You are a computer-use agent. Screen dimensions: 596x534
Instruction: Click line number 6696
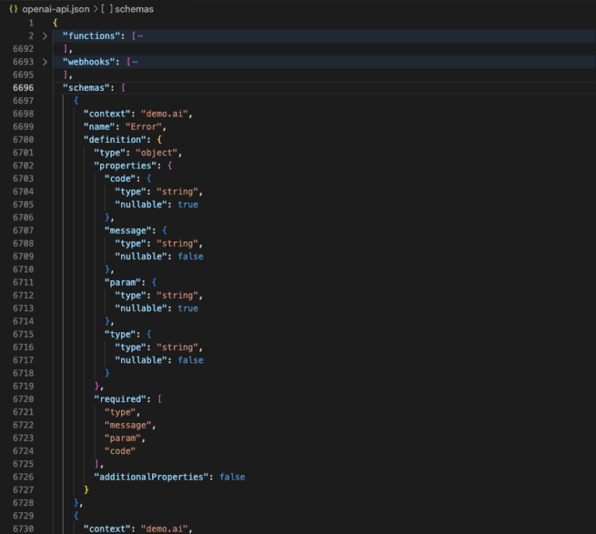coord(23,88)
